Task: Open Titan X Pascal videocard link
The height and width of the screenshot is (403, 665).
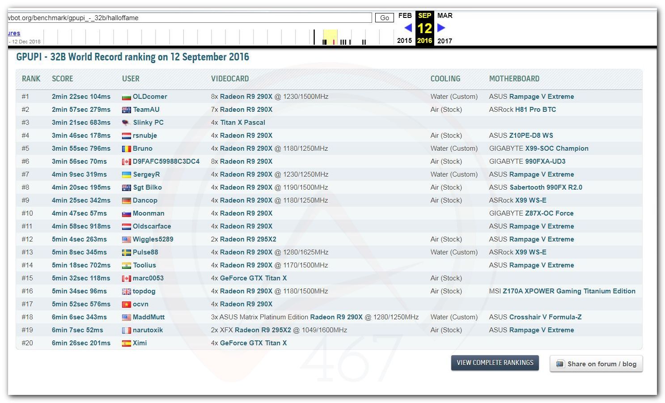Action: coord(242,123)
